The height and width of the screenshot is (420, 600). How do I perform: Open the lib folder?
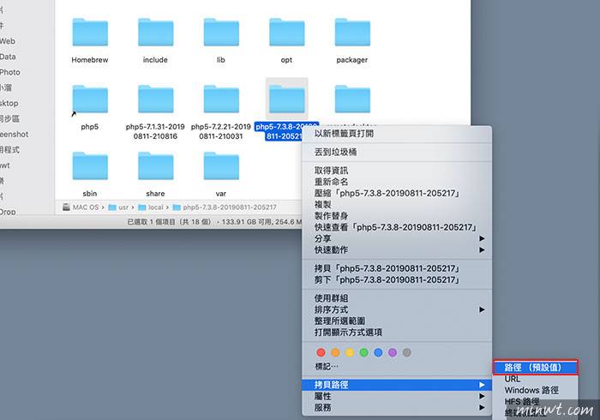pos(221,33)
